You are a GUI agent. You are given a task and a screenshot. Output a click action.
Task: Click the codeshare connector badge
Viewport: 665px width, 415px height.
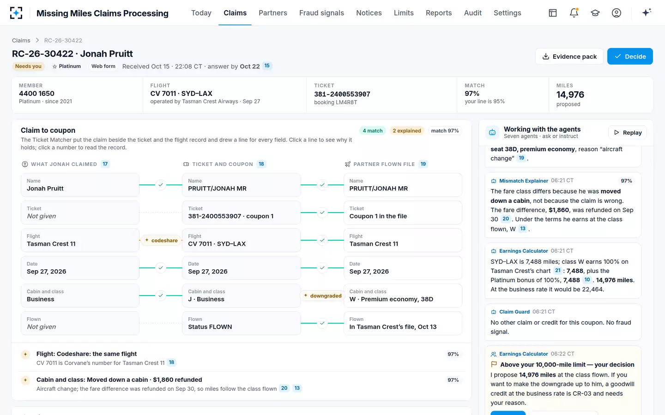point(161,240)
